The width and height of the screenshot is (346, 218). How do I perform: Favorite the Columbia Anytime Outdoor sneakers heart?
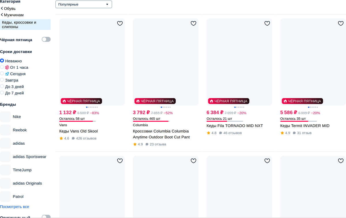pyautogui.click(x=193, y=24)
